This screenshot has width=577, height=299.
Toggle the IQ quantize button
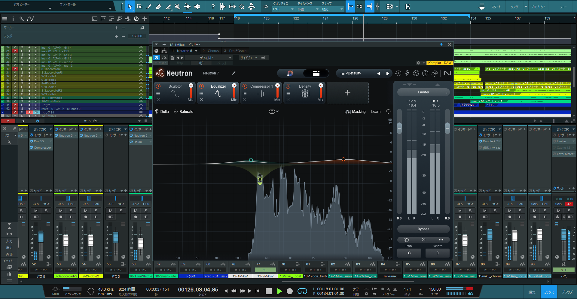pyautogui.click(x=266, y=7)
